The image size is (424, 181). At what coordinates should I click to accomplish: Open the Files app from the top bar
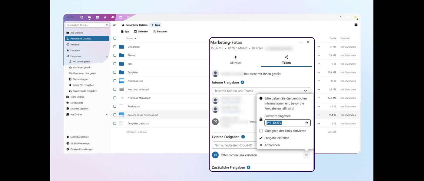(89, 17)
